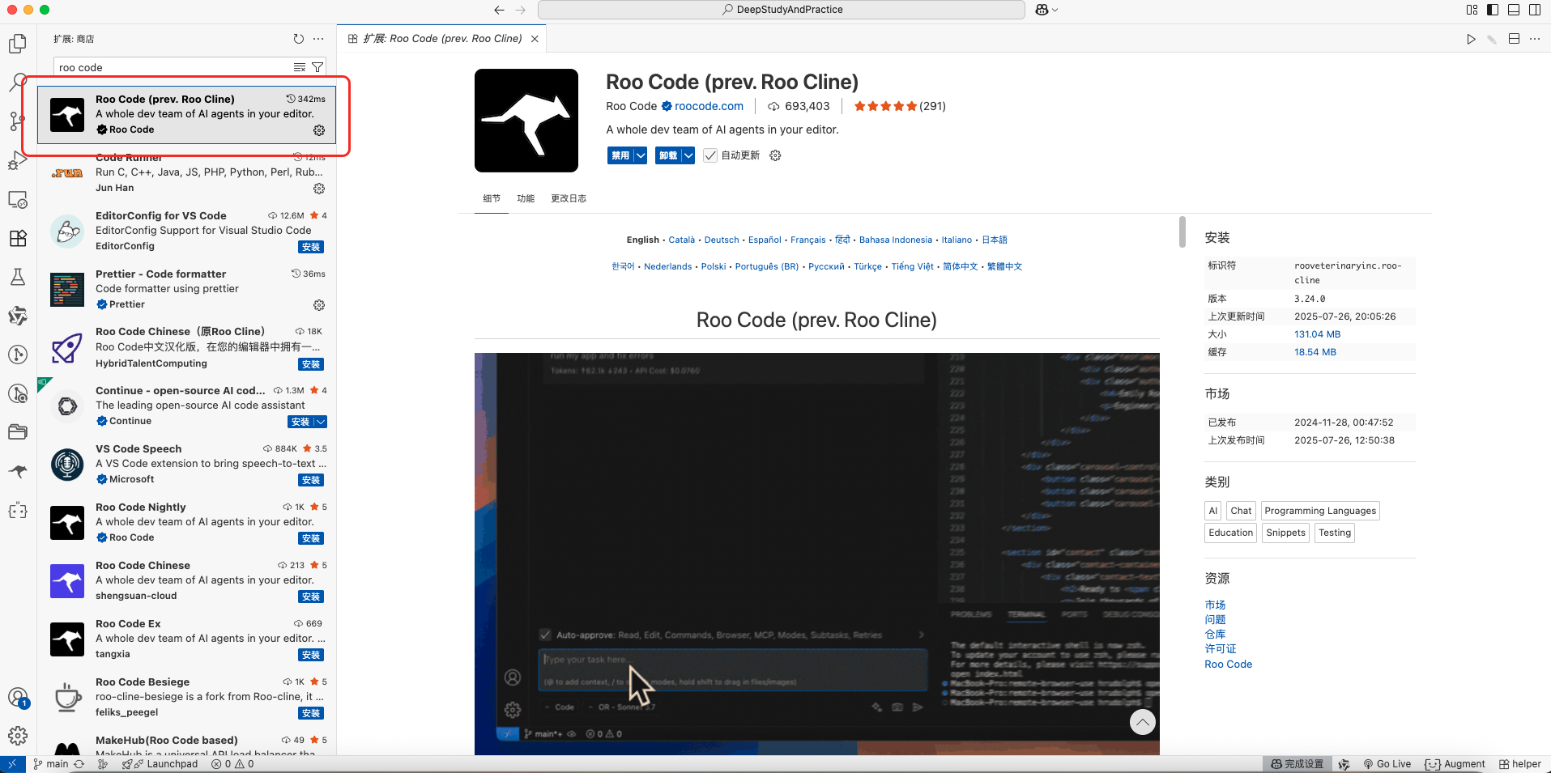This screenshot has height=773, width=1551.
Task: Select Roo Code Chinese by shengsuan-cloud
Action: [x=188, y=580]
